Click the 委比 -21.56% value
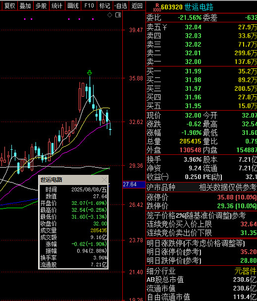 point(190,18)
